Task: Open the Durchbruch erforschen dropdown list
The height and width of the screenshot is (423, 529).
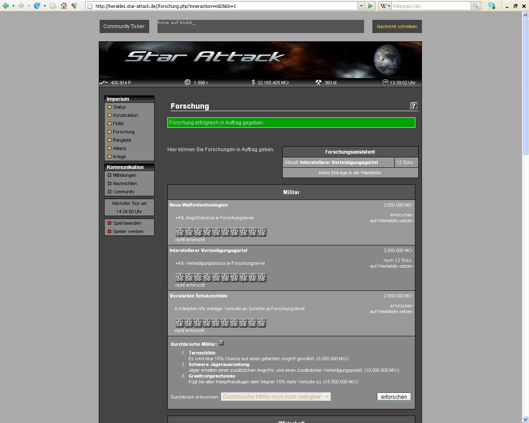Action: click(x=276, y=397)
